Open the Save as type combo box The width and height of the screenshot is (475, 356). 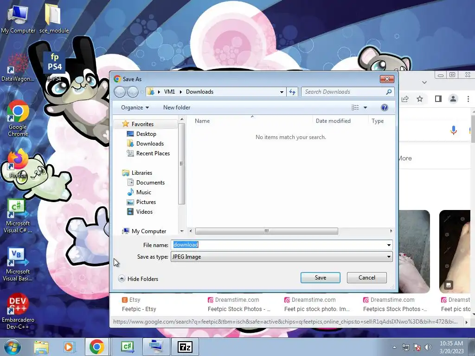click(x=282, y=257)
